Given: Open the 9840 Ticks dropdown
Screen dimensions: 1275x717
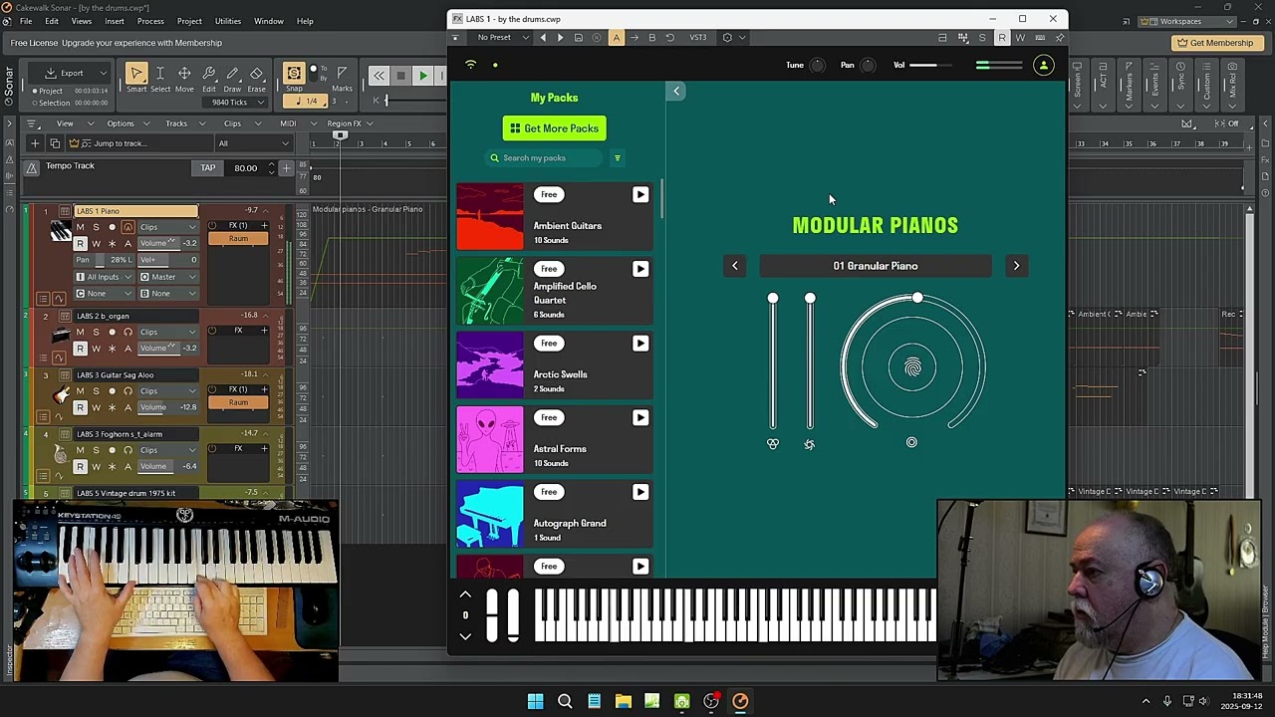Looking at the screenshot, I should (234, 102).
